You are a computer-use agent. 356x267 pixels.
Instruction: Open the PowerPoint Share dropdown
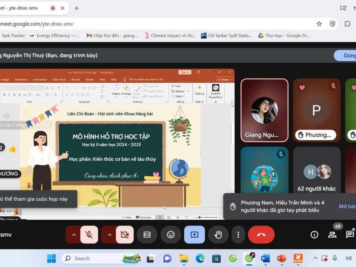pyautogui.click(x=224, y=80)
